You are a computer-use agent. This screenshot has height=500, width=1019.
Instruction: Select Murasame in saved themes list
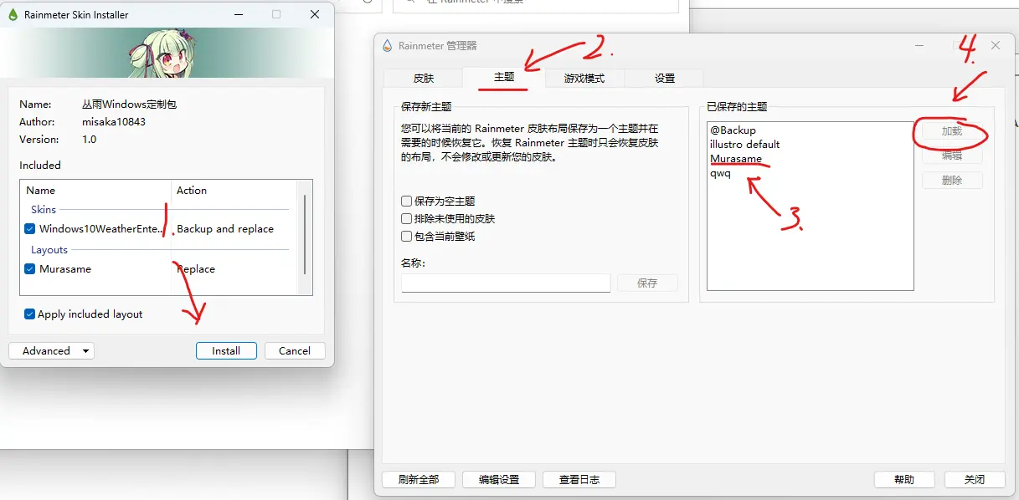[x=736, y=159]
